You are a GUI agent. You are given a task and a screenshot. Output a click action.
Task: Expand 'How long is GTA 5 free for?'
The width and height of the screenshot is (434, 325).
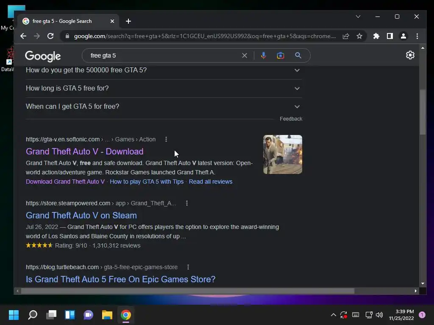(x=164, y=88)
